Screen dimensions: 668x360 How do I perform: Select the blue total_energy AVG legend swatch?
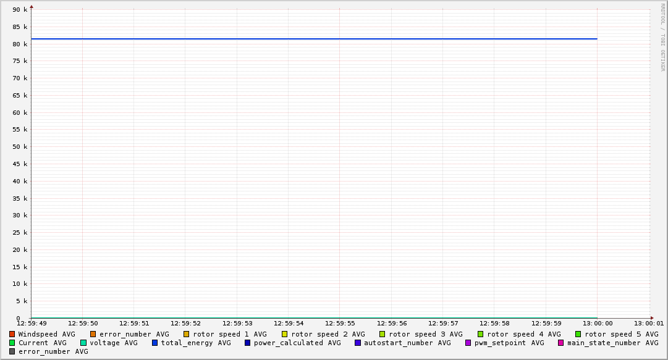click(155, 343)
